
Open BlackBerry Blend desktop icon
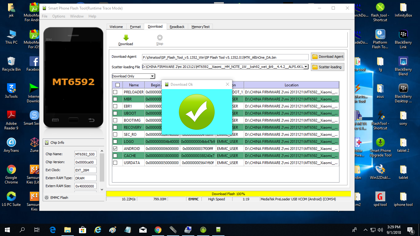click(x=403, y=66)
